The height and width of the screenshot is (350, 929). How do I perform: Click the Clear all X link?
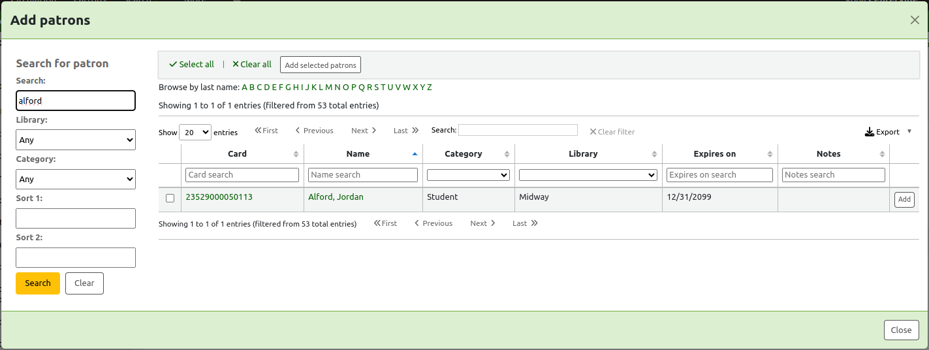point(252,65)
